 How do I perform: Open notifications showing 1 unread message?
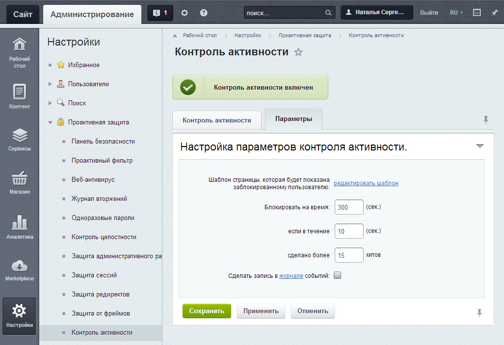[159, 12]
